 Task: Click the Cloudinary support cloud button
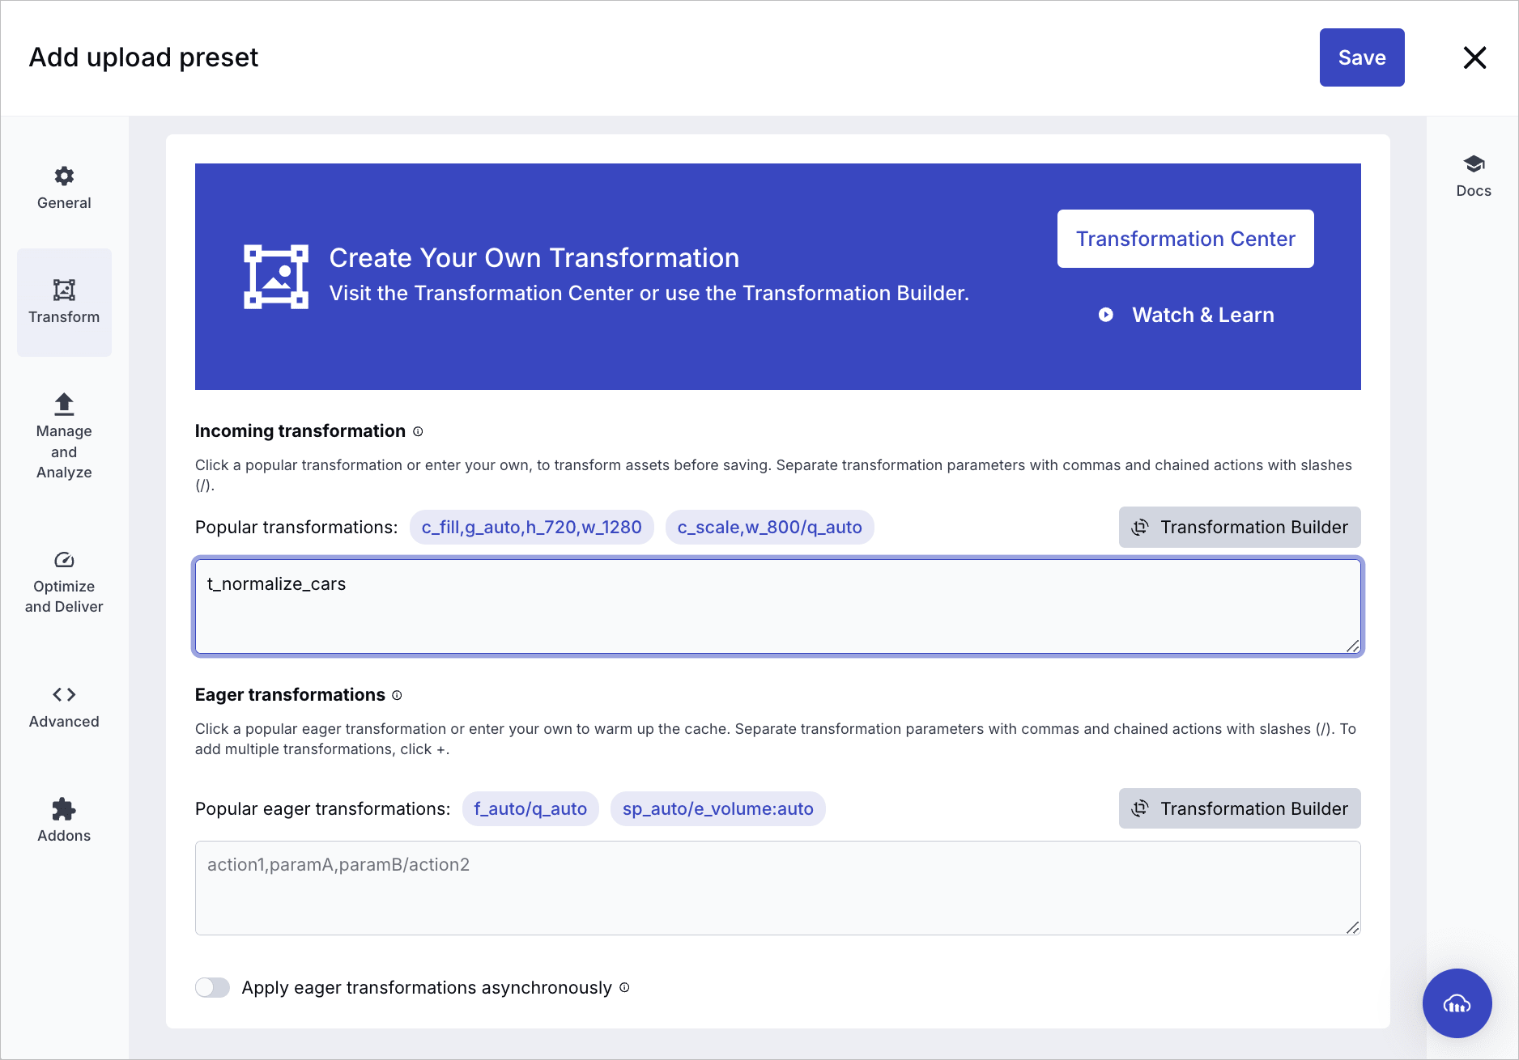pyautogui.click(x=1457, y=1003)
